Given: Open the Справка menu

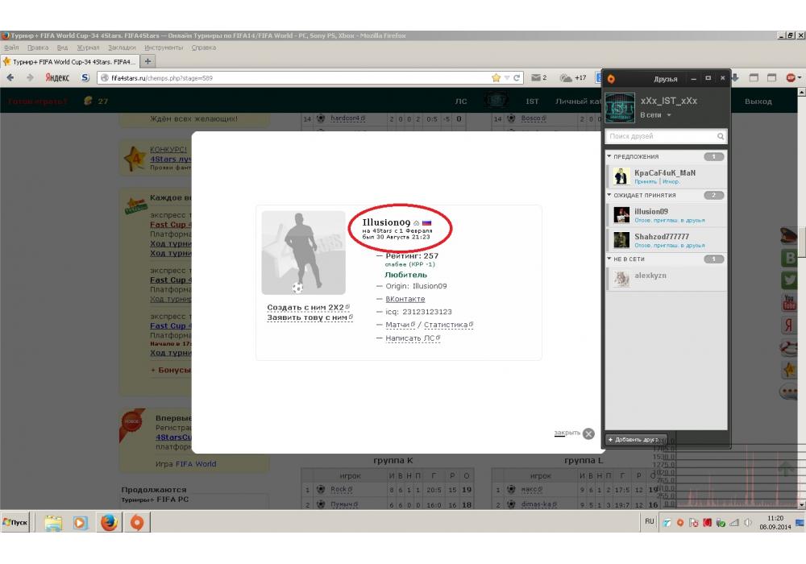Looking at the screenshot, I should click(x=204, y=48).
